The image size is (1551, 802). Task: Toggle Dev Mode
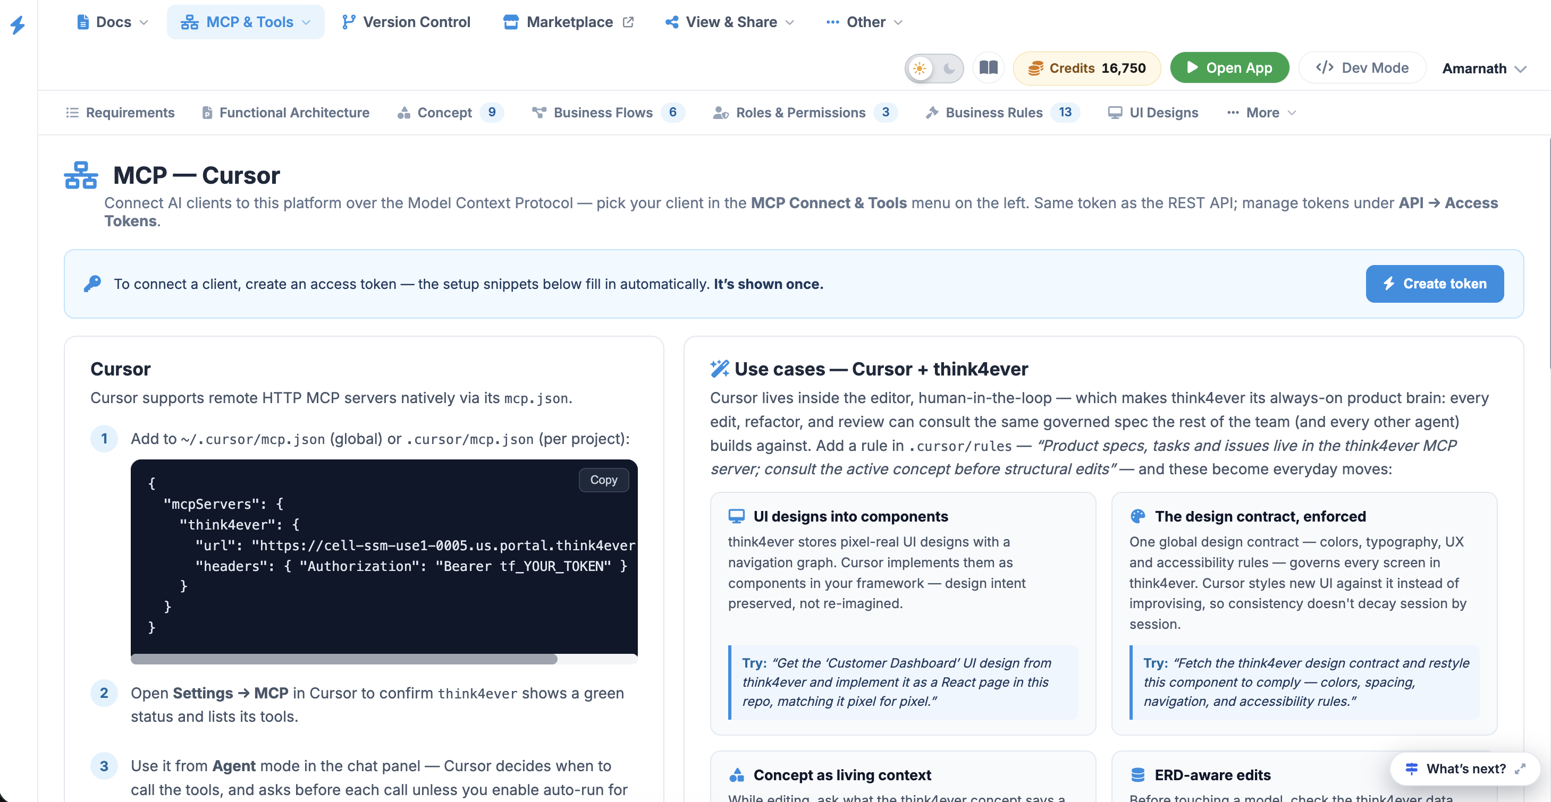1362,67
